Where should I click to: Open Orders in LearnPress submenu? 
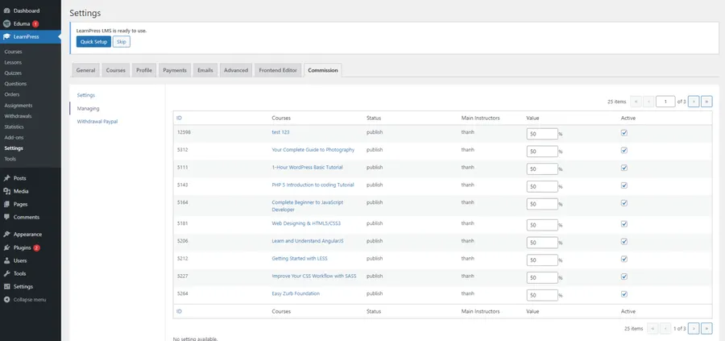click(x=12, y=94)
